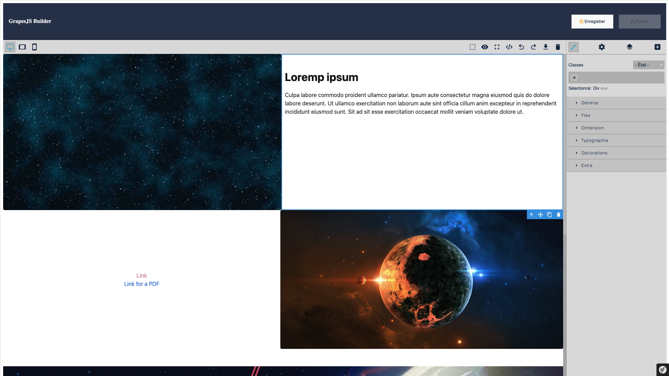
Task: Undo the last change
Action: point(521,47)
